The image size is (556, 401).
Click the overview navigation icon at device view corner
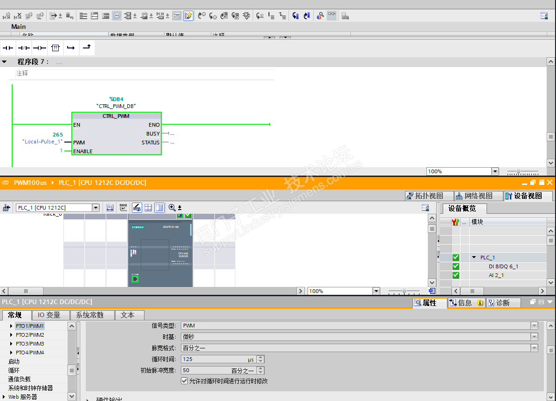[432, 291]
